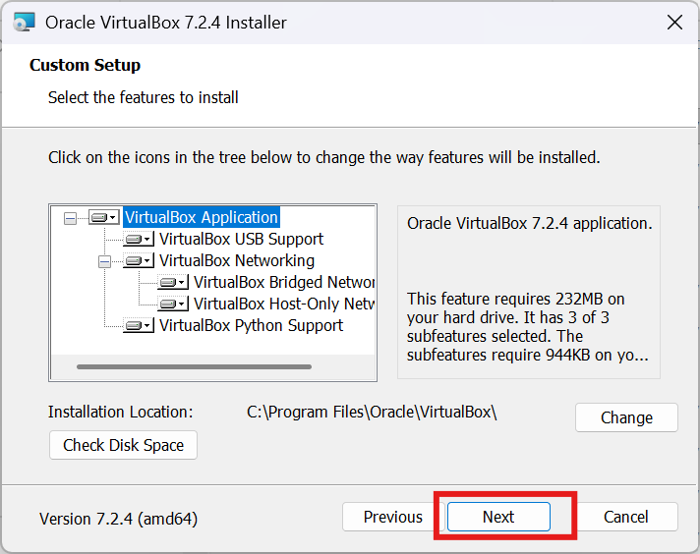Select VirtualBox USB Support tree item
Viewport: 700px width, 554px height.
(241, 239)
